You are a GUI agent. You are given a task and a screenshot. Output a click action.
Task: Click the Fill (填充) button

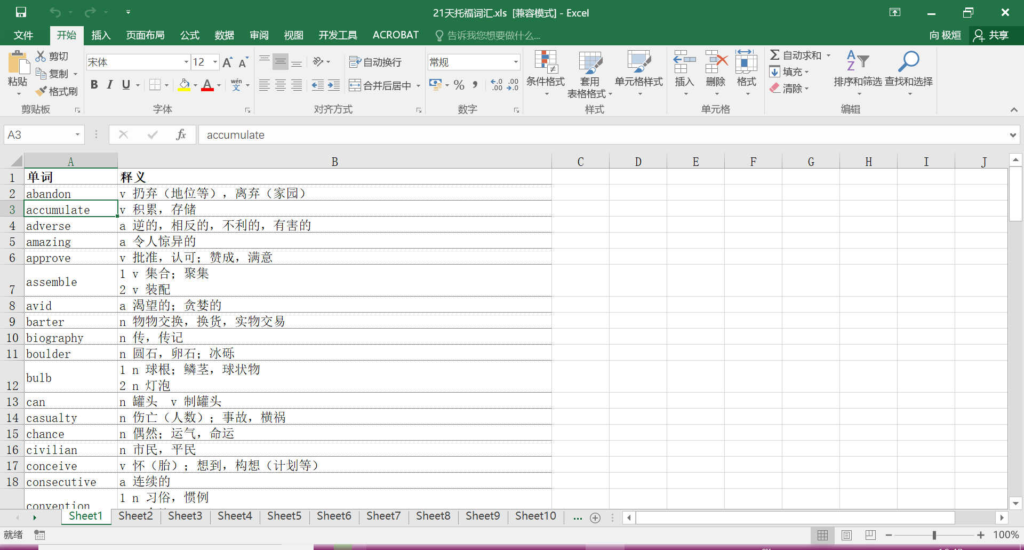(789, 72)
